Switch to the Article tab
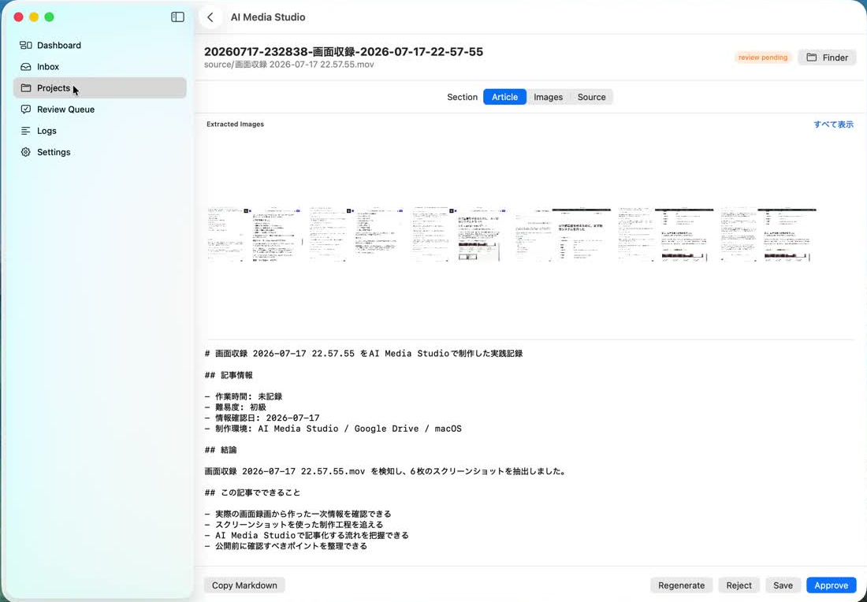 504,97
